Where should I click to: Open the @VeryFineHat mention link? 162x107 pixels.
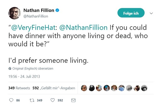(x=33, y=28)
